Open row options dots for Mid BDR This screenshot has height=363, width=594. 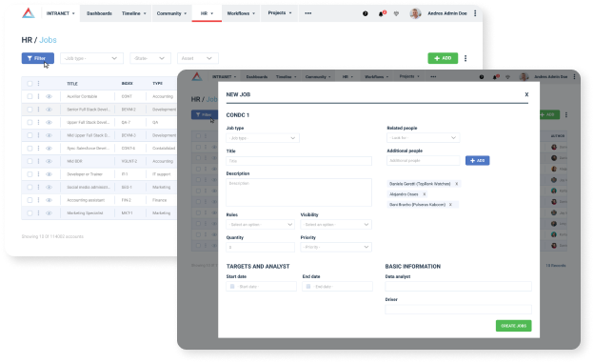[x=38, y=161]
